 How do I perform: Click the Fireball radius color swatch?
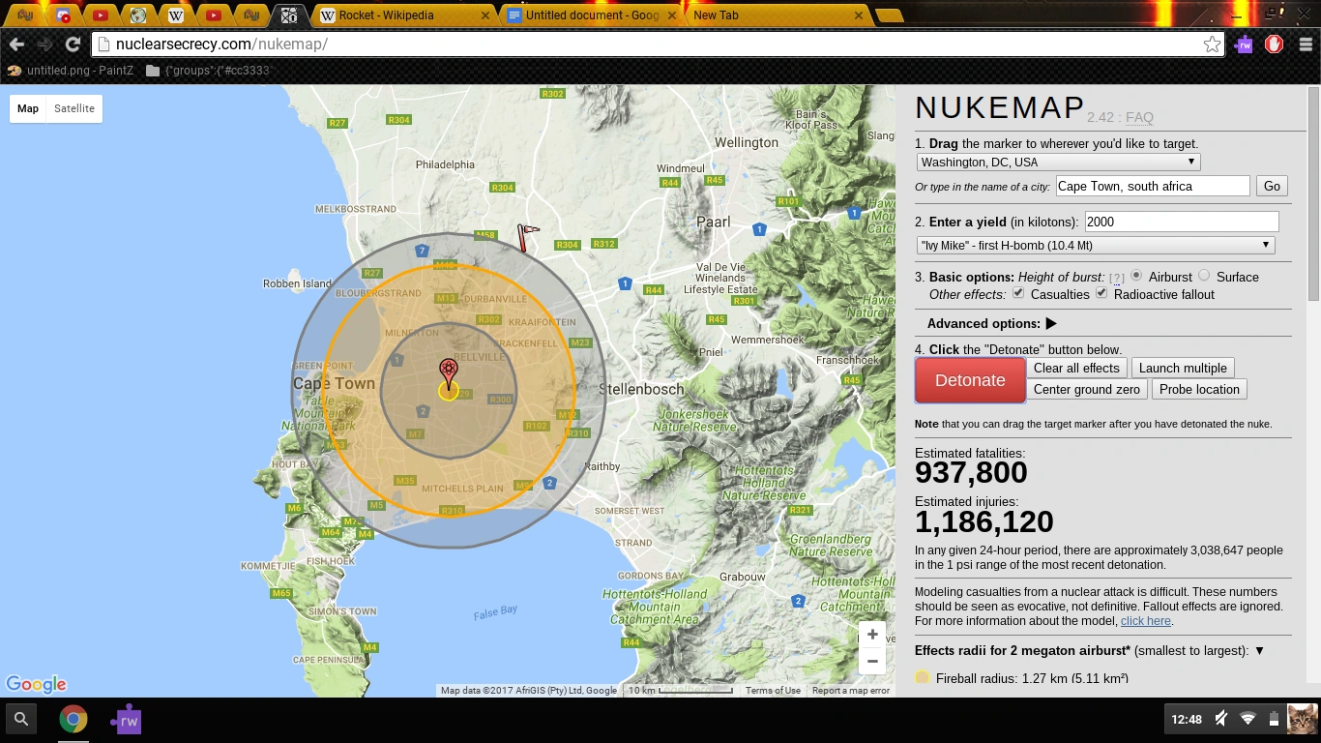point(923,678)
